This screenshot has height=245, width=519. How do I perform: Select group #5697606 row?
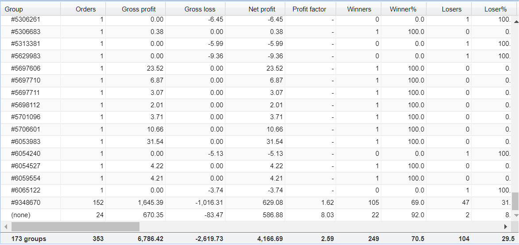pyautogui.click(x=256, y=68)
